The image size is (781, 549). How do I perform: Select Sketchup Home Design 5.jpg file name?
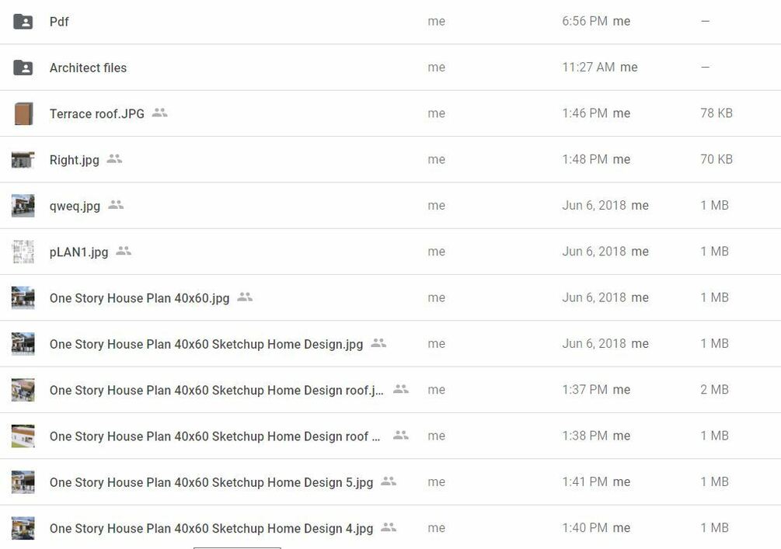click(x=211, y=482)
